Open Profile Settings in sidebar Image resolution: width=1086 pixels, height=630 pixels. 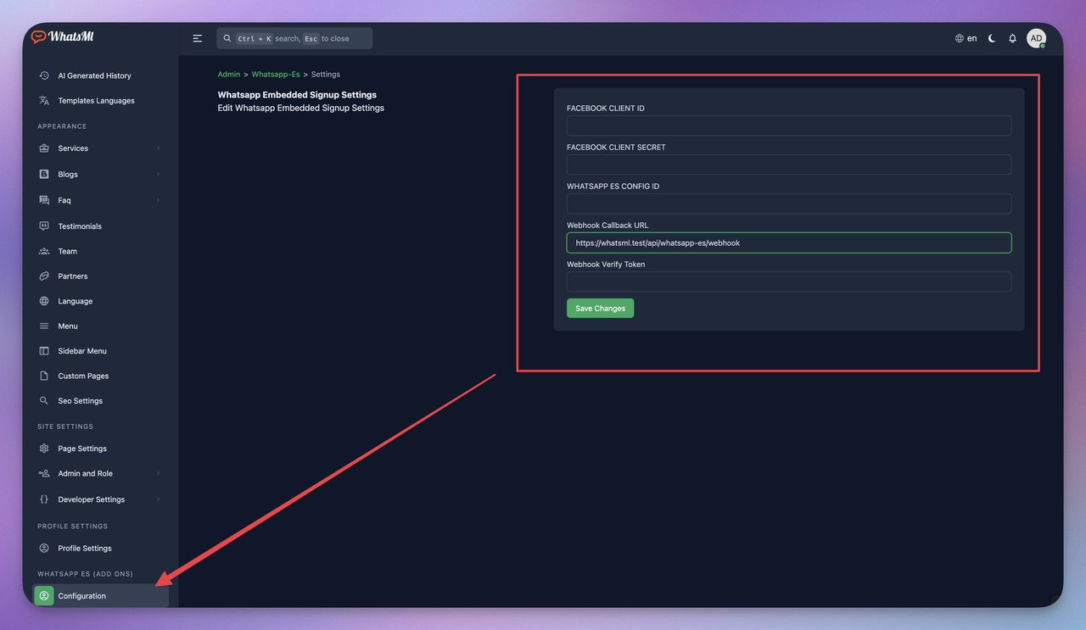[100, 548]
